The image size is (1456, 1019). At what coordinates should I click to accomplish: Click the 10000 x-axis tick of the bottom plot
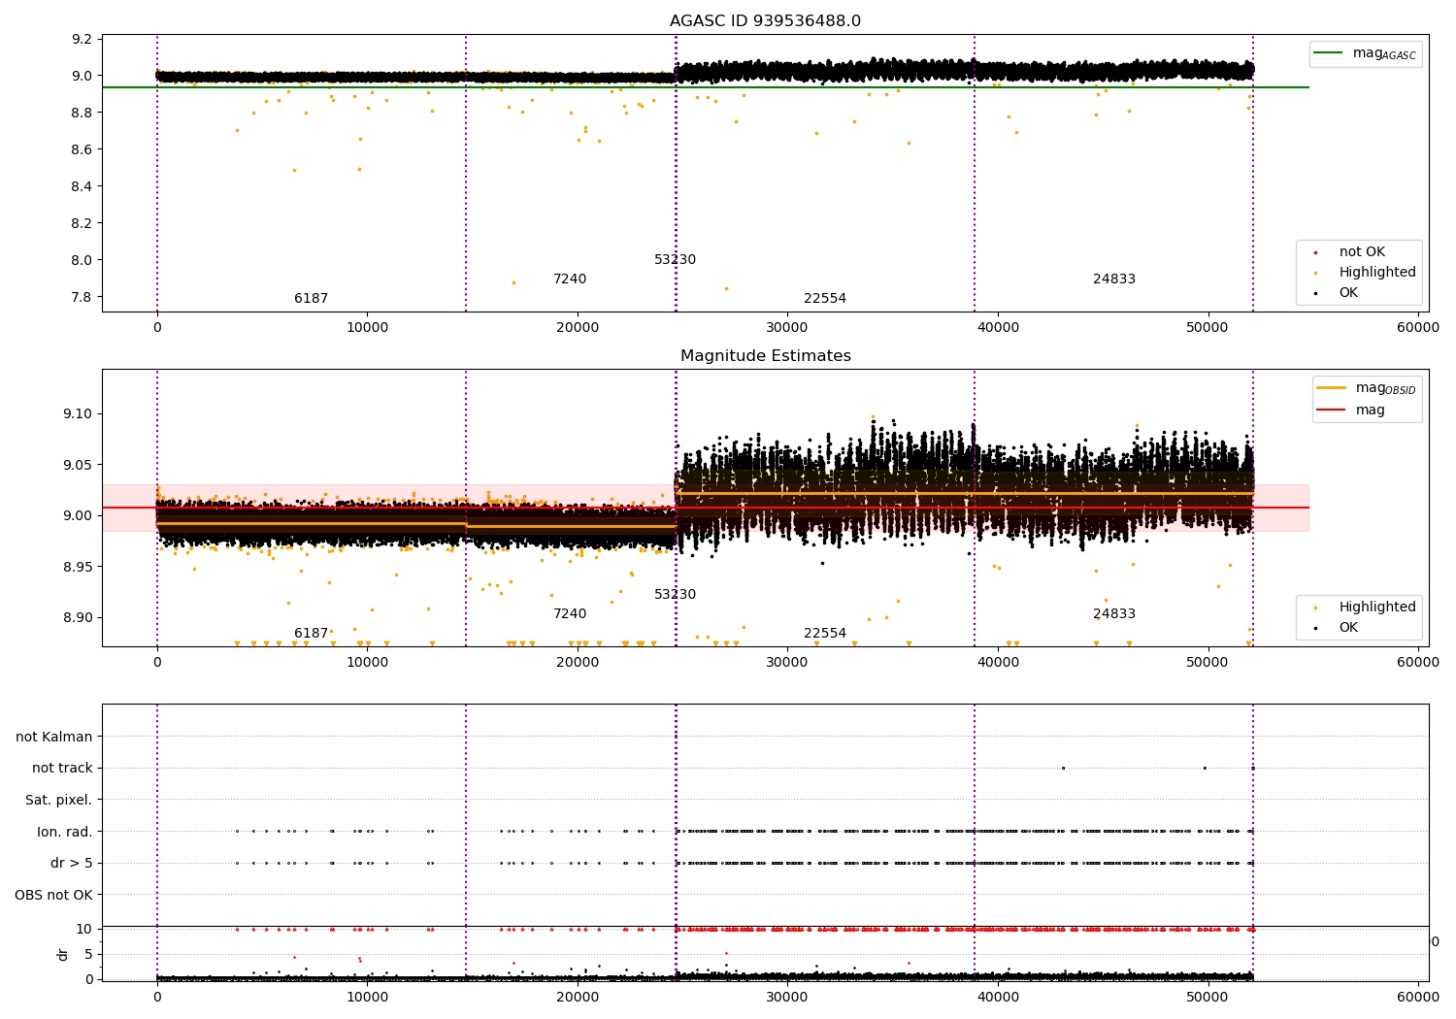368,997
